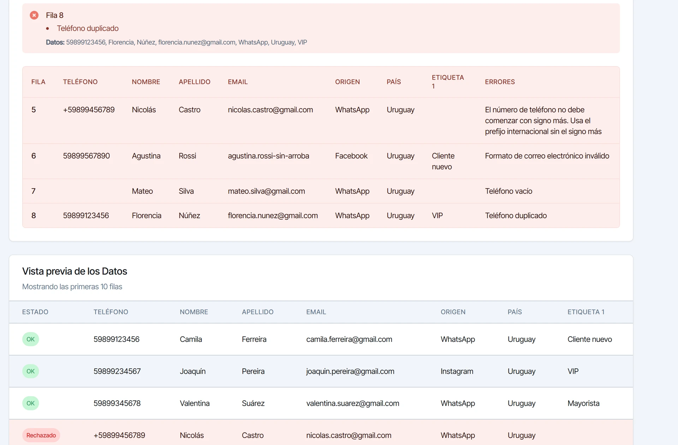The height and width of the screenshot is (445, 678).
Task: Click Mayorista tag for Valentina
Action: (x=583, y=403)
